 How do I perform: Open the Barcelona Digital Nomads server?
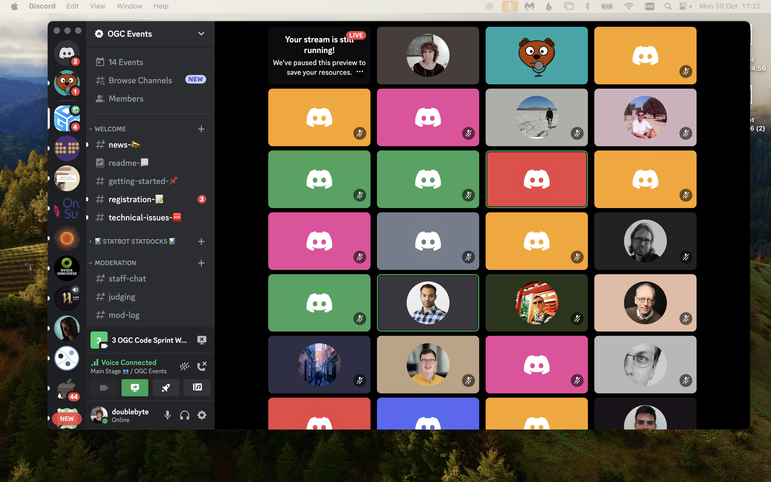[x=67, y=178]
